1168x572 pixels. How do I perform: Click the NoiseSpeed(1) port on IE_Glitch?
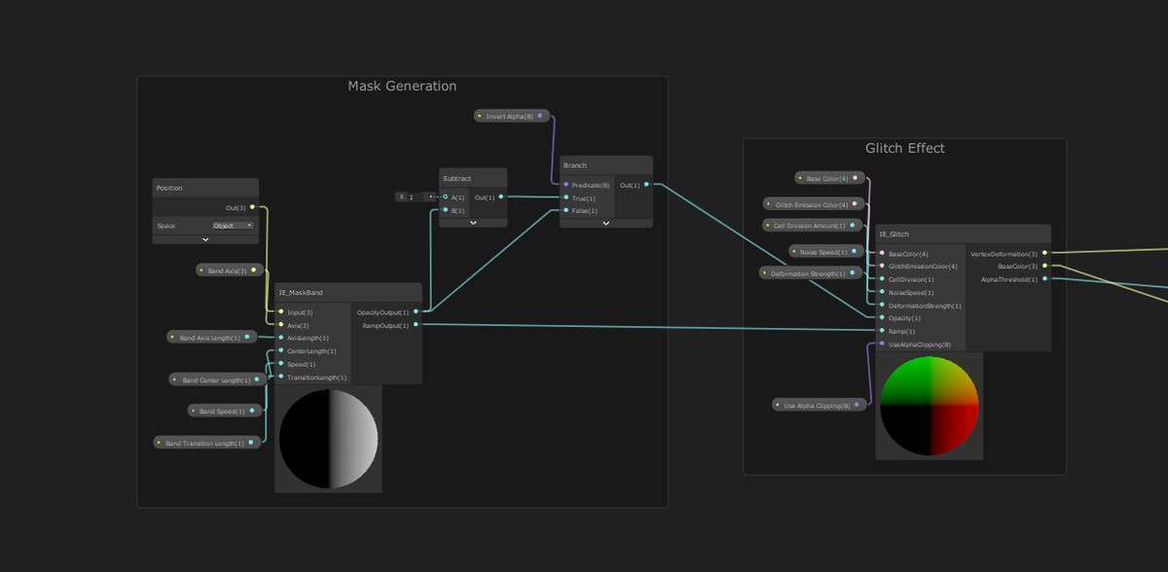point(883,293)
